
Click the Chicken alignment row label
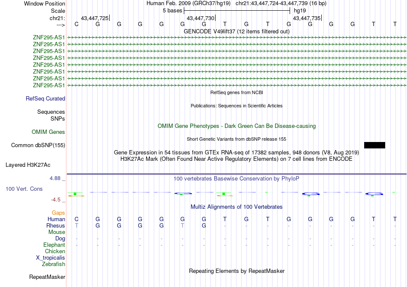click(x=55, y=251)
